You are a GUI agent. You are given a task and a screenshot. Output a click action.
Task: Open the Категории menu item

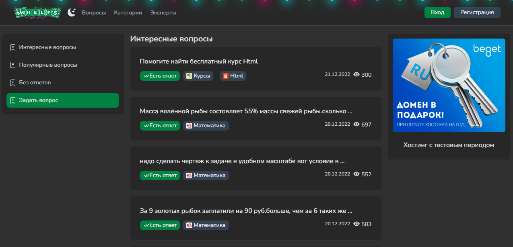click(128, 12)
